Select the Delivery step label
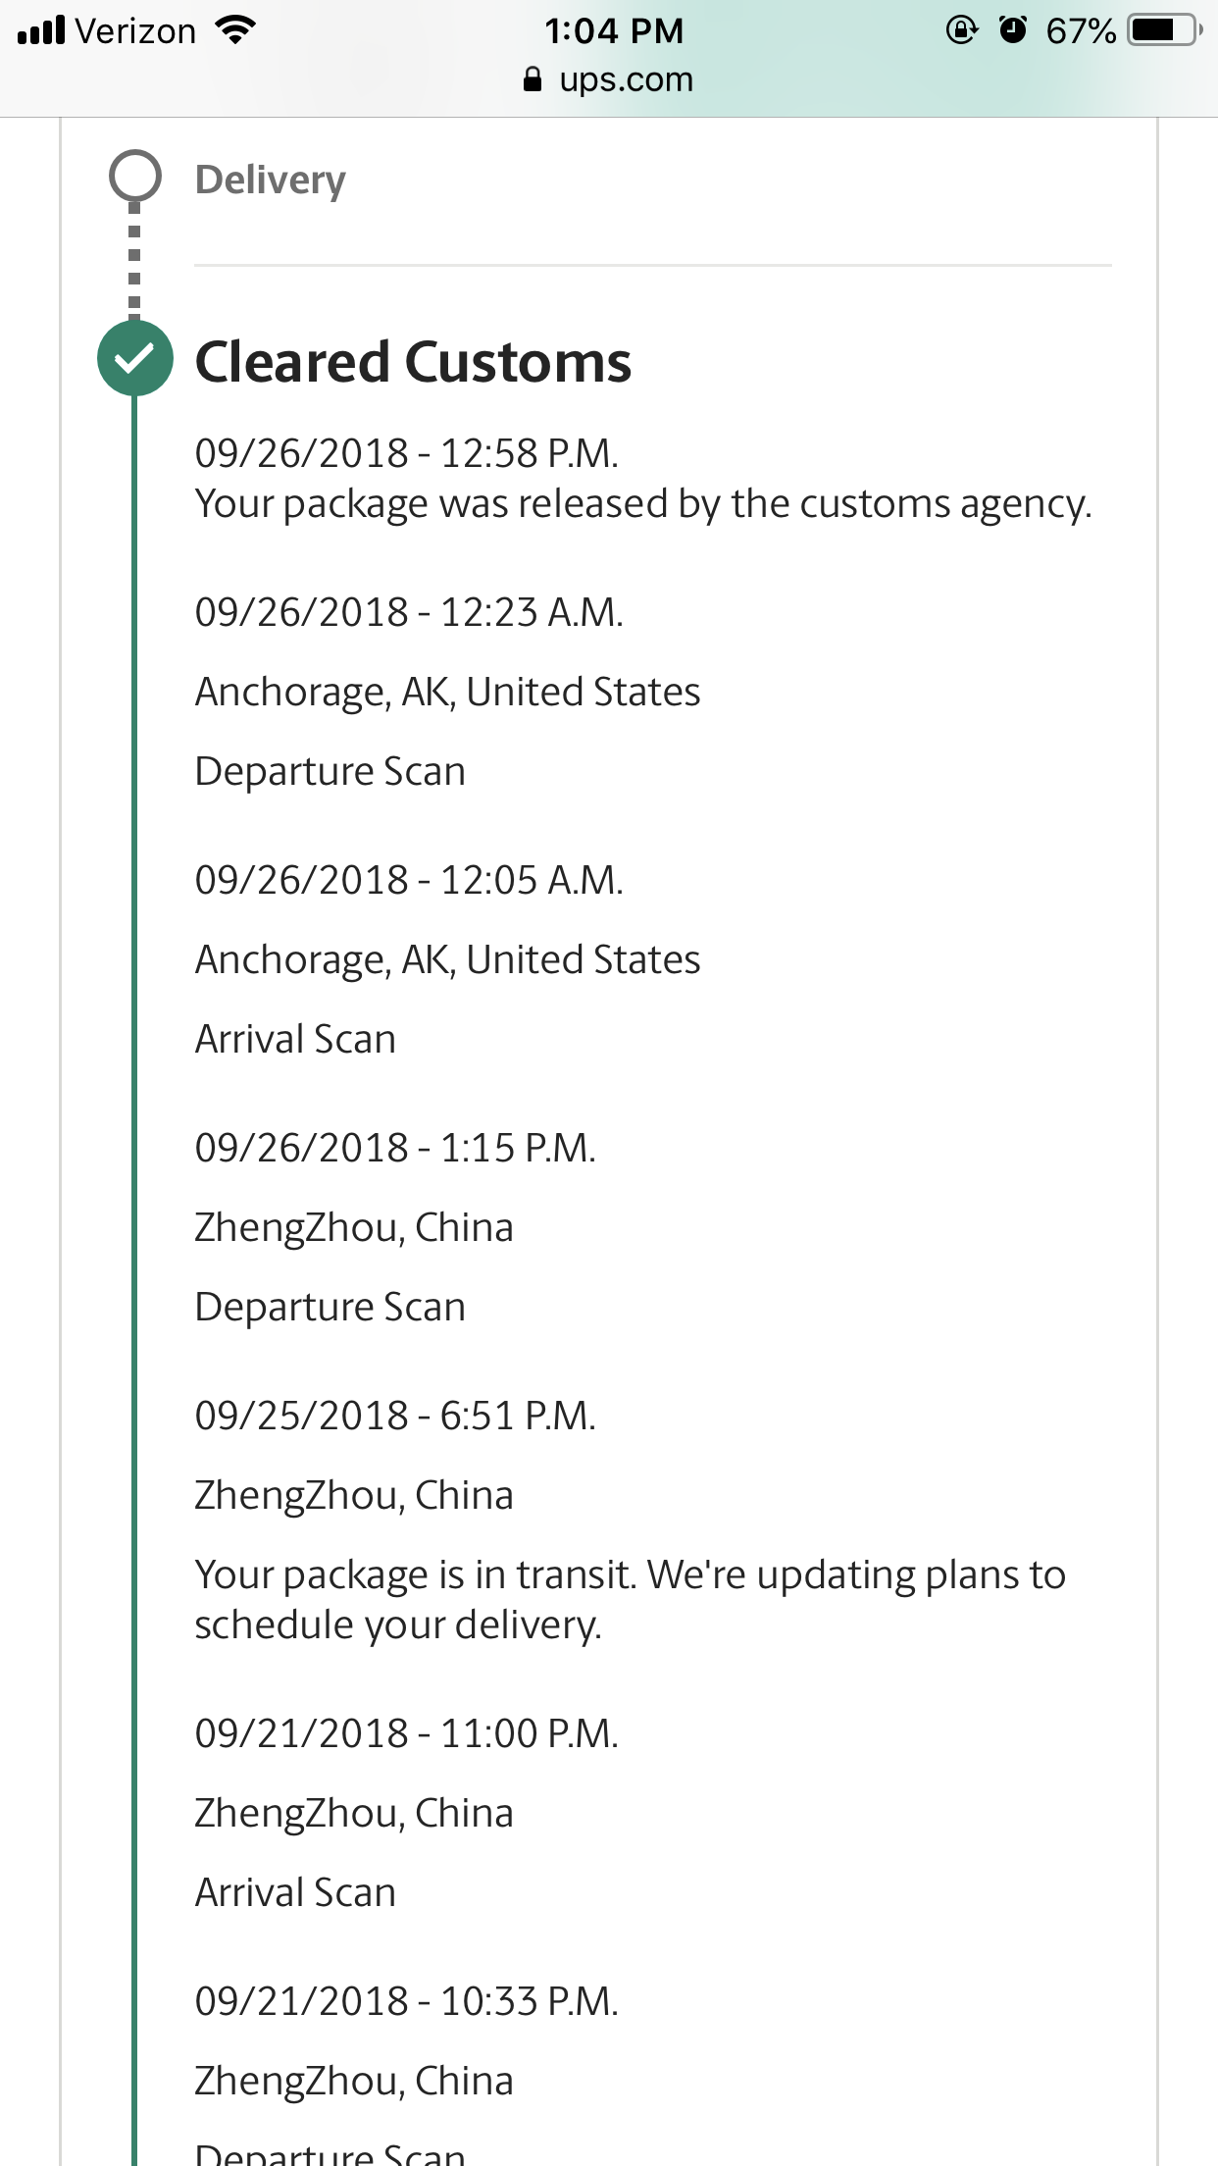This screenshot has height=2166, width=1218. (x=271, y=180)
